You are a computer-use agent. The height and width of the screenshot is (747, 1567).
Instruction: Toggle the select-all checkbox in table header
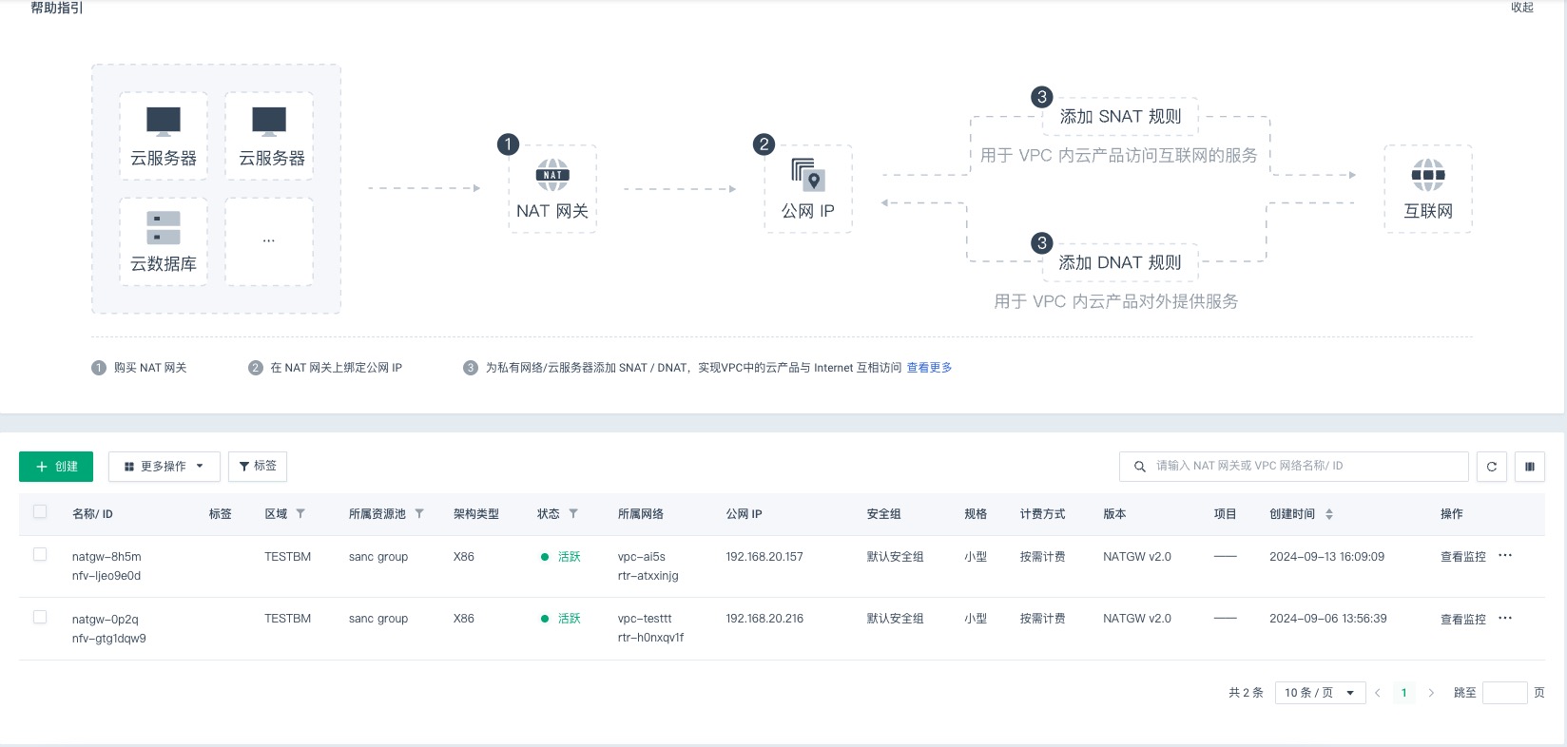tap(40, 512)
